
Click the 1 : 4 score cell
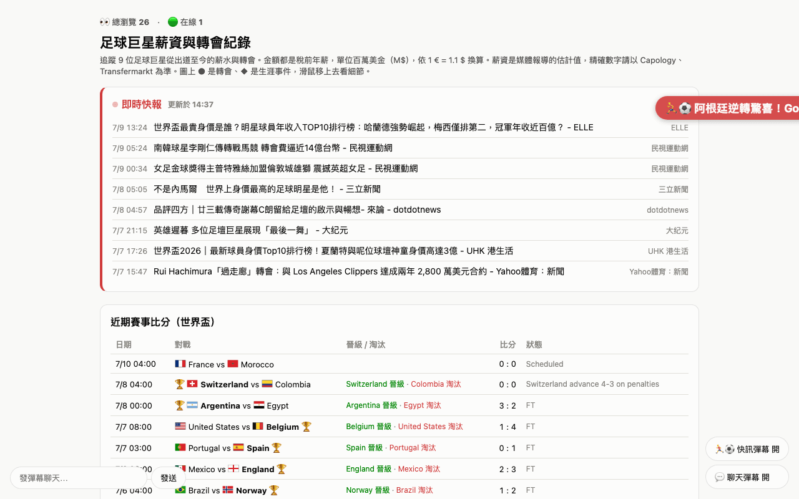(x=507, y=427)
